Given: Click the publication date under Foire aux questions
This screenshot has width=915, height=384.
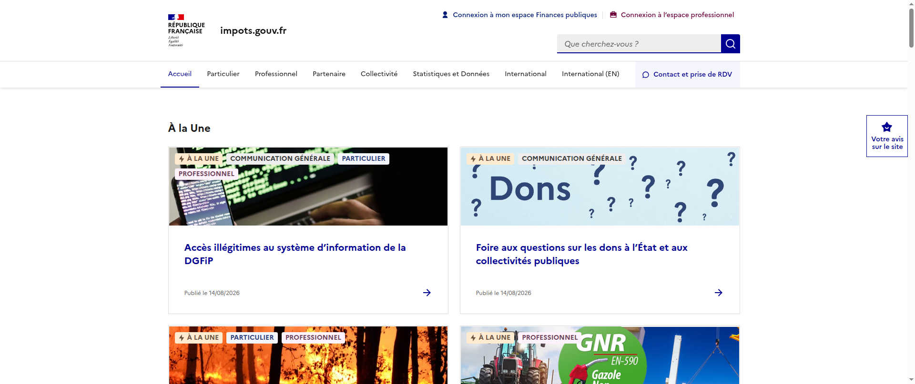Looking at the screenshot, I should pos(504,293).
